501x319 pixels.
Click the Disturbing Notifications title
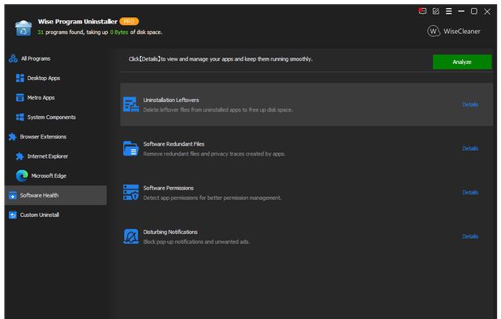(x=170, y=232)
